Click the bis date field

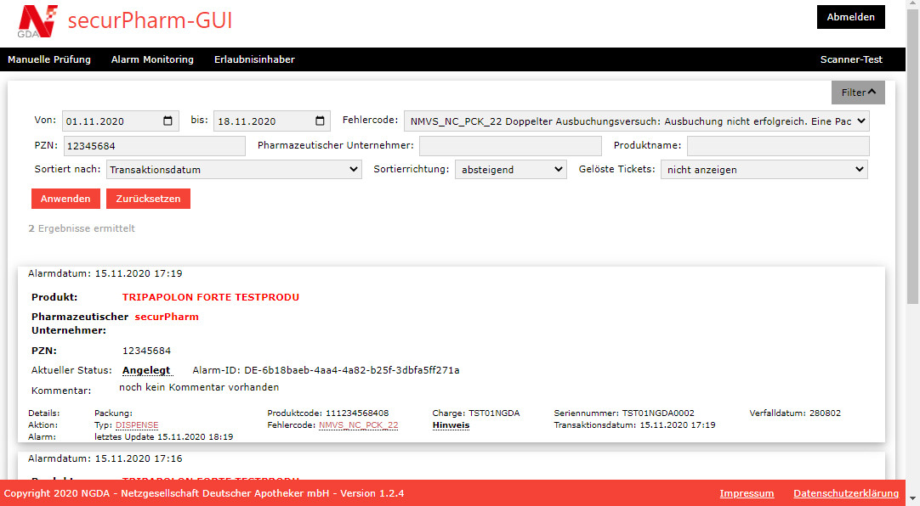click(x=271, y=121)
